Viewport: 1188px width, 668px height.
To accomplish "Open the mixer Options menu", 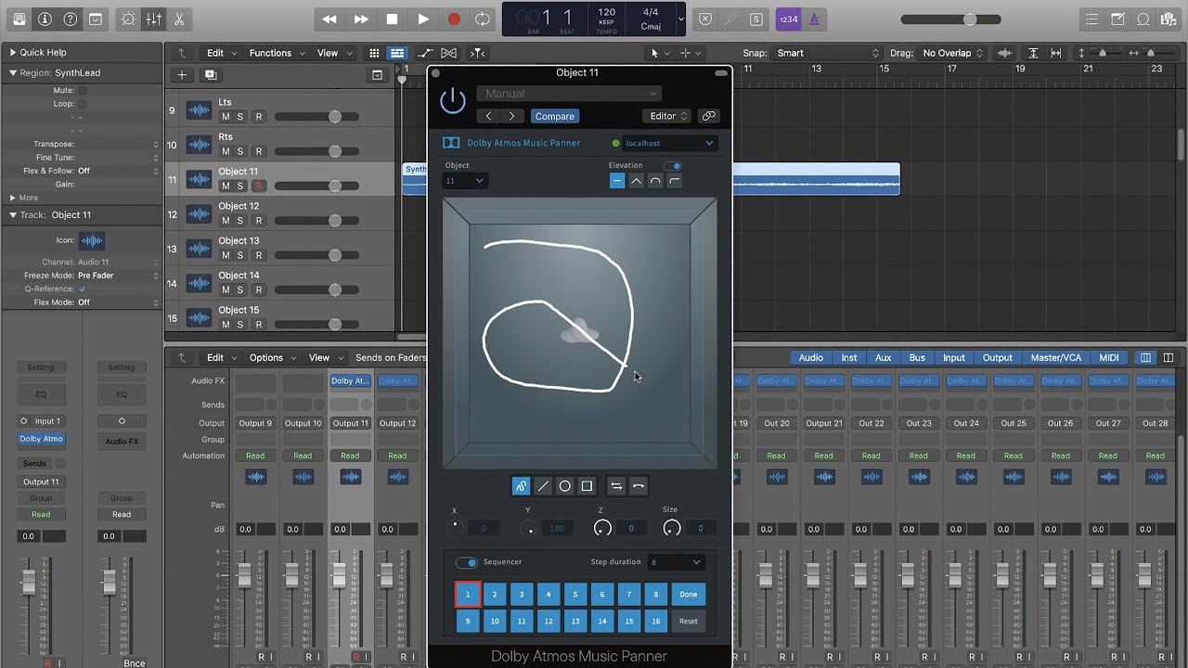I will click(x=270, y=357).
